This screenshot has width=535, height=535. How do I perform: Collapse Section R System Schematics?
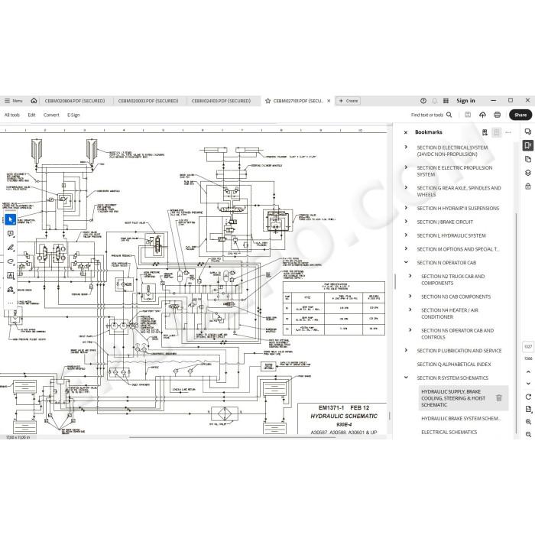tap(406, 378)
